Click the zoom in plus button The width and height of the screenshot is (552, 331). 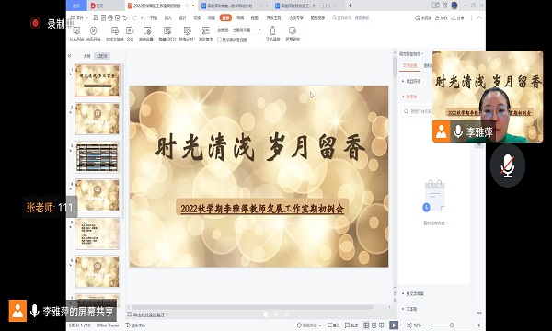coord(478,325)
